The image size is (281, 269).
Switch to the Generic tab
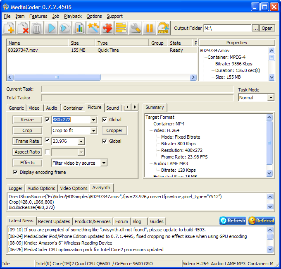pyautogui.click(x=16, y=108)
